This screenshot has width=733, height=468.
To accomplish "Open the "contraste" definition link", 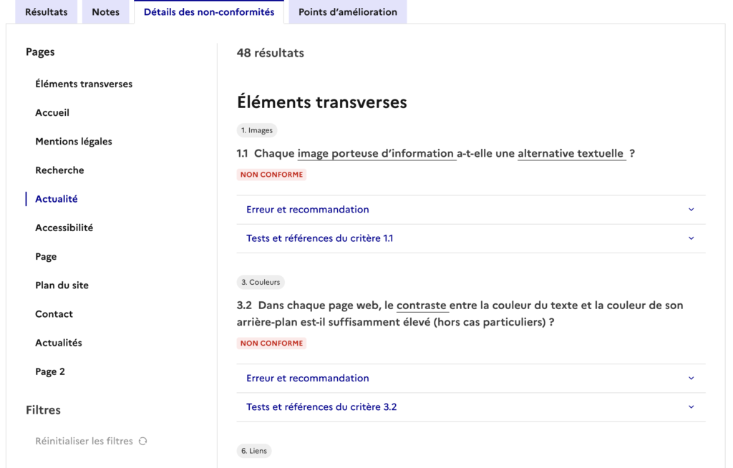I will point(422,306).
